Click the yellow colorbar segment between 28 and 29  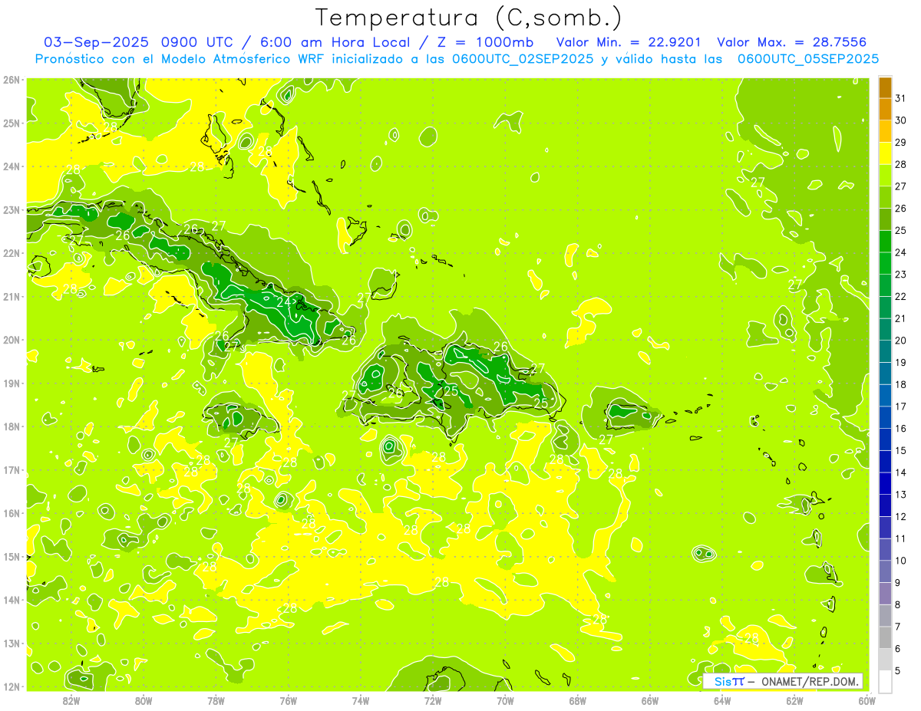click(885, 153)
